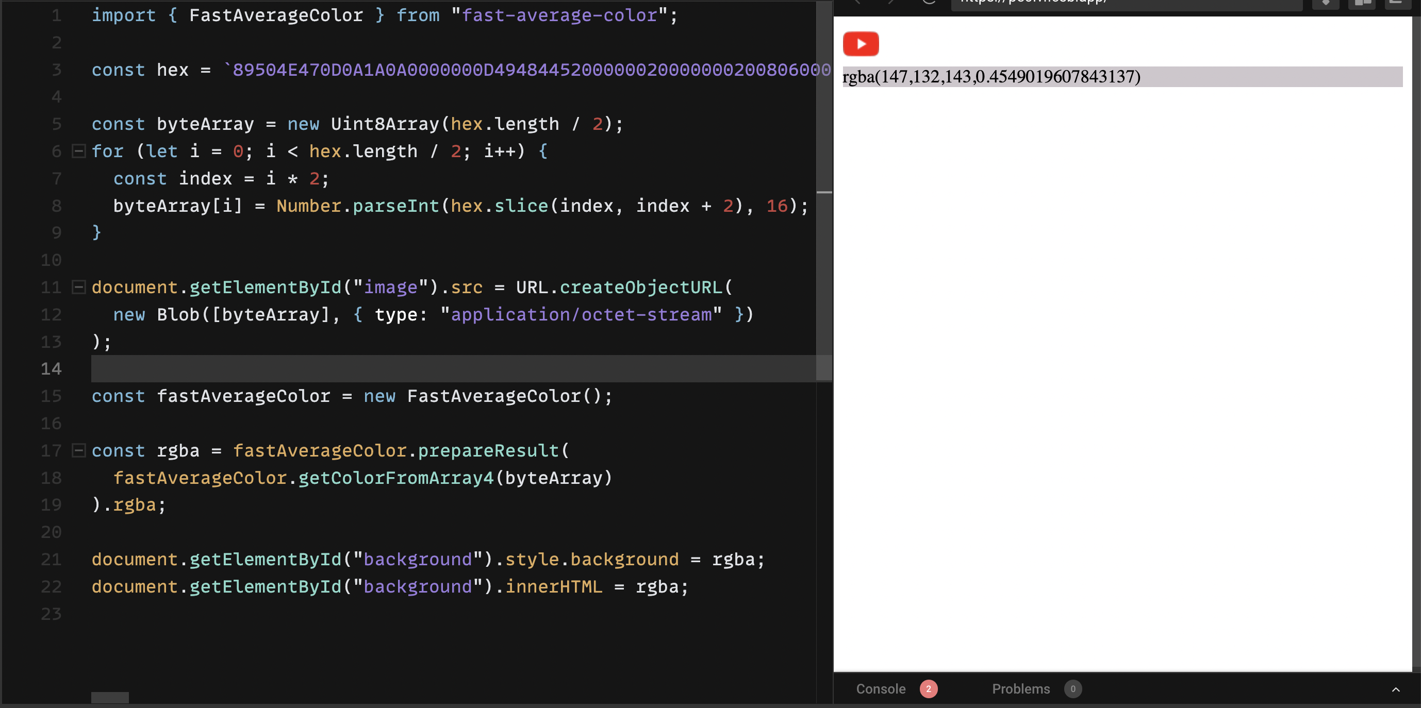1421x708 pixels.
Task: Collapse the getElementById block at line 11
Action: [78, 286]
